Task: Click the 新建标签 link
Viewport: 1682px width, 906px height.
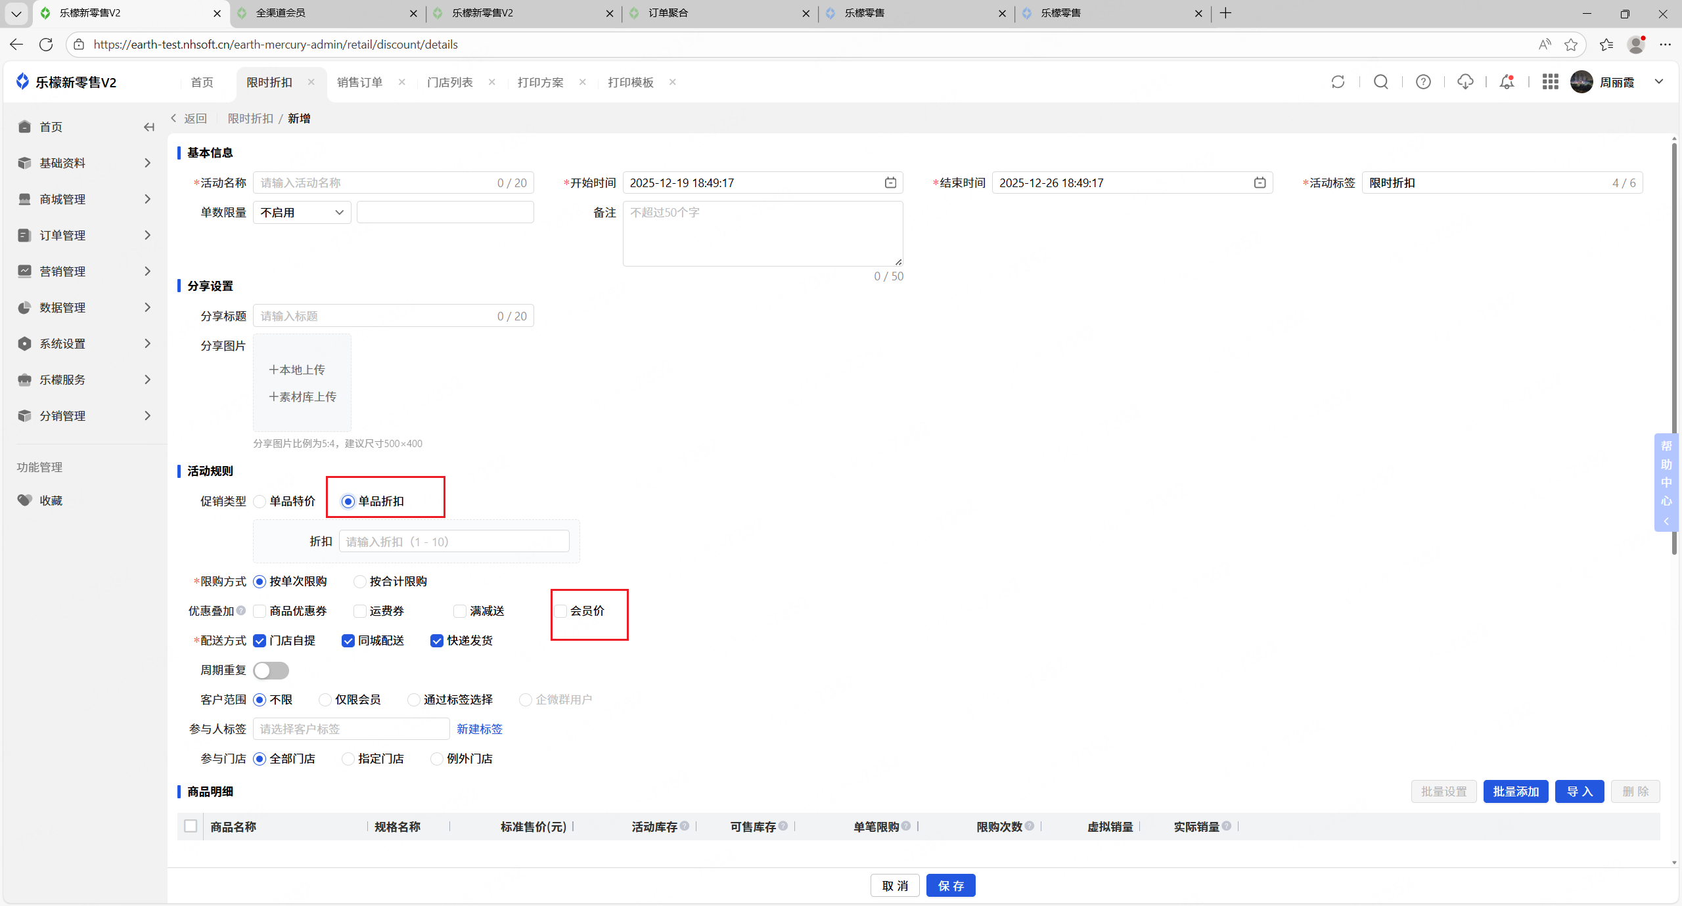Action: point(480,729)
